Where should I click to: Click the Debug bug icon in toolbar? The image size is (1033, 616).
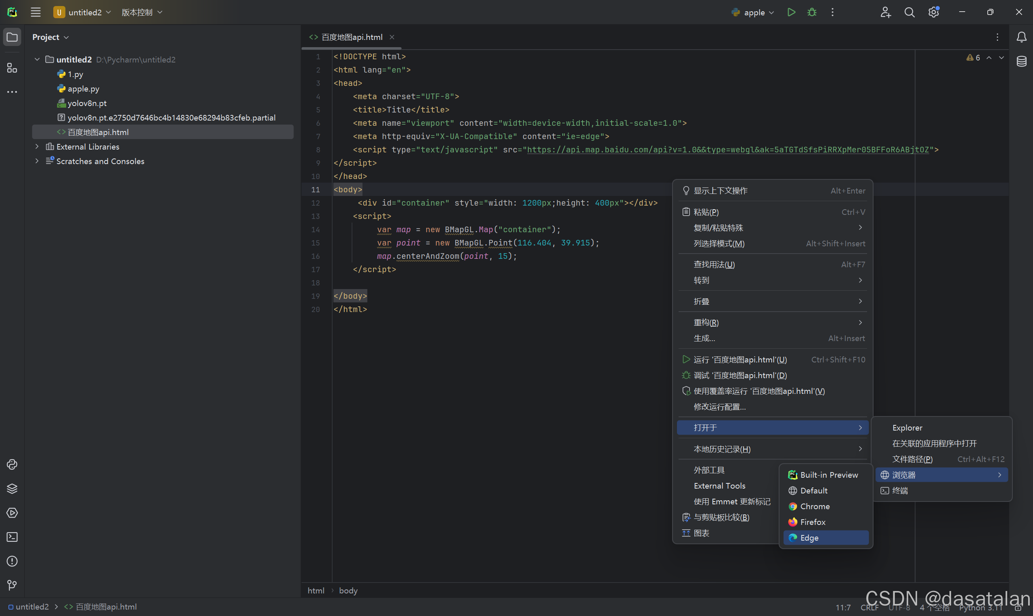[811, 12]
